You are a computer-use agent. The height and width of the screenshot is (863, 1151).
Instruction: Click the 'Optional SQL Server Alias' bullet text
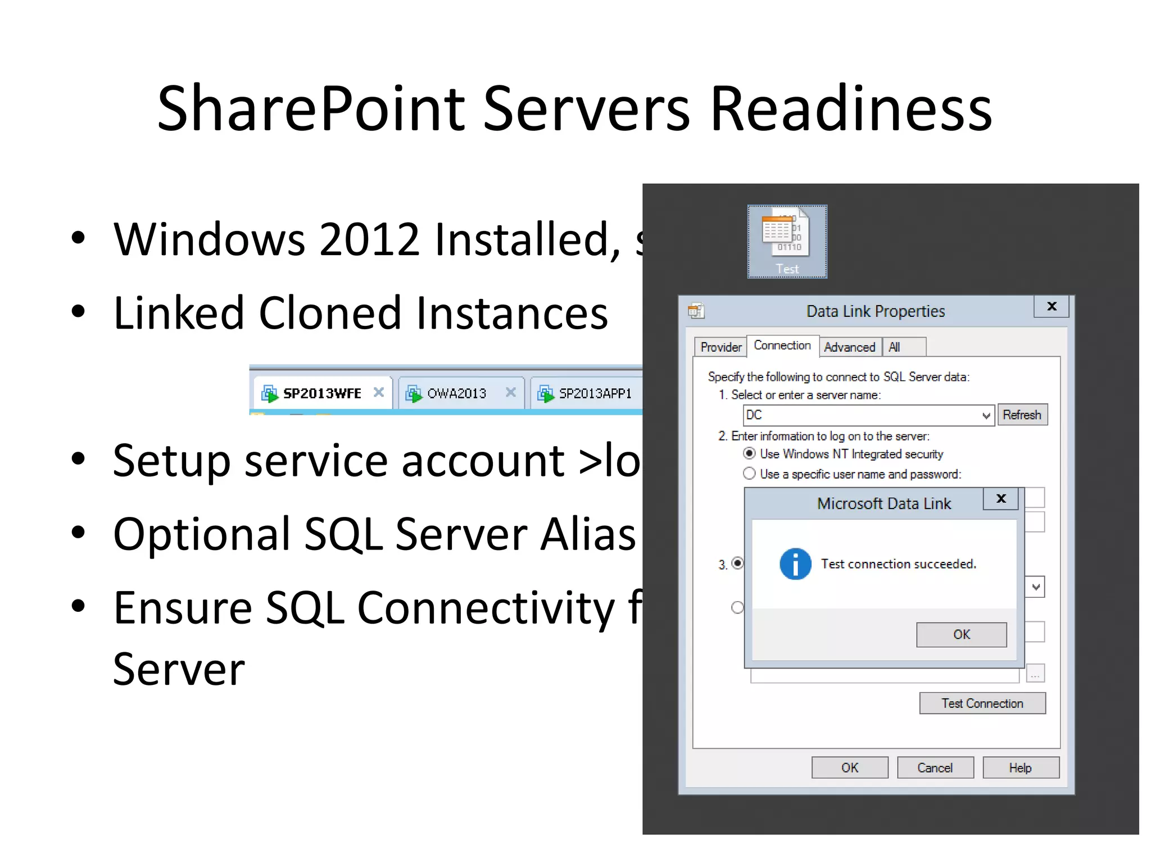point(374,534)
